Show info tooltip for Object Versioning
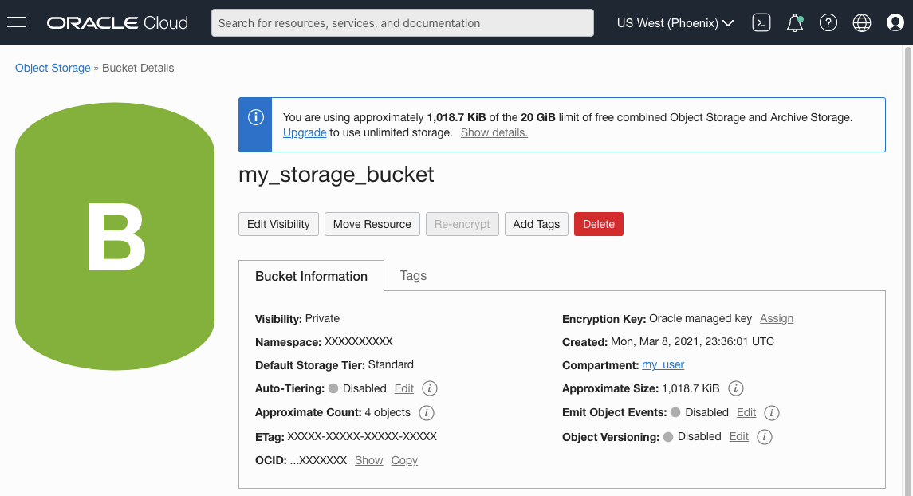This screenshot has width=913, height=496. coord(765,437)
